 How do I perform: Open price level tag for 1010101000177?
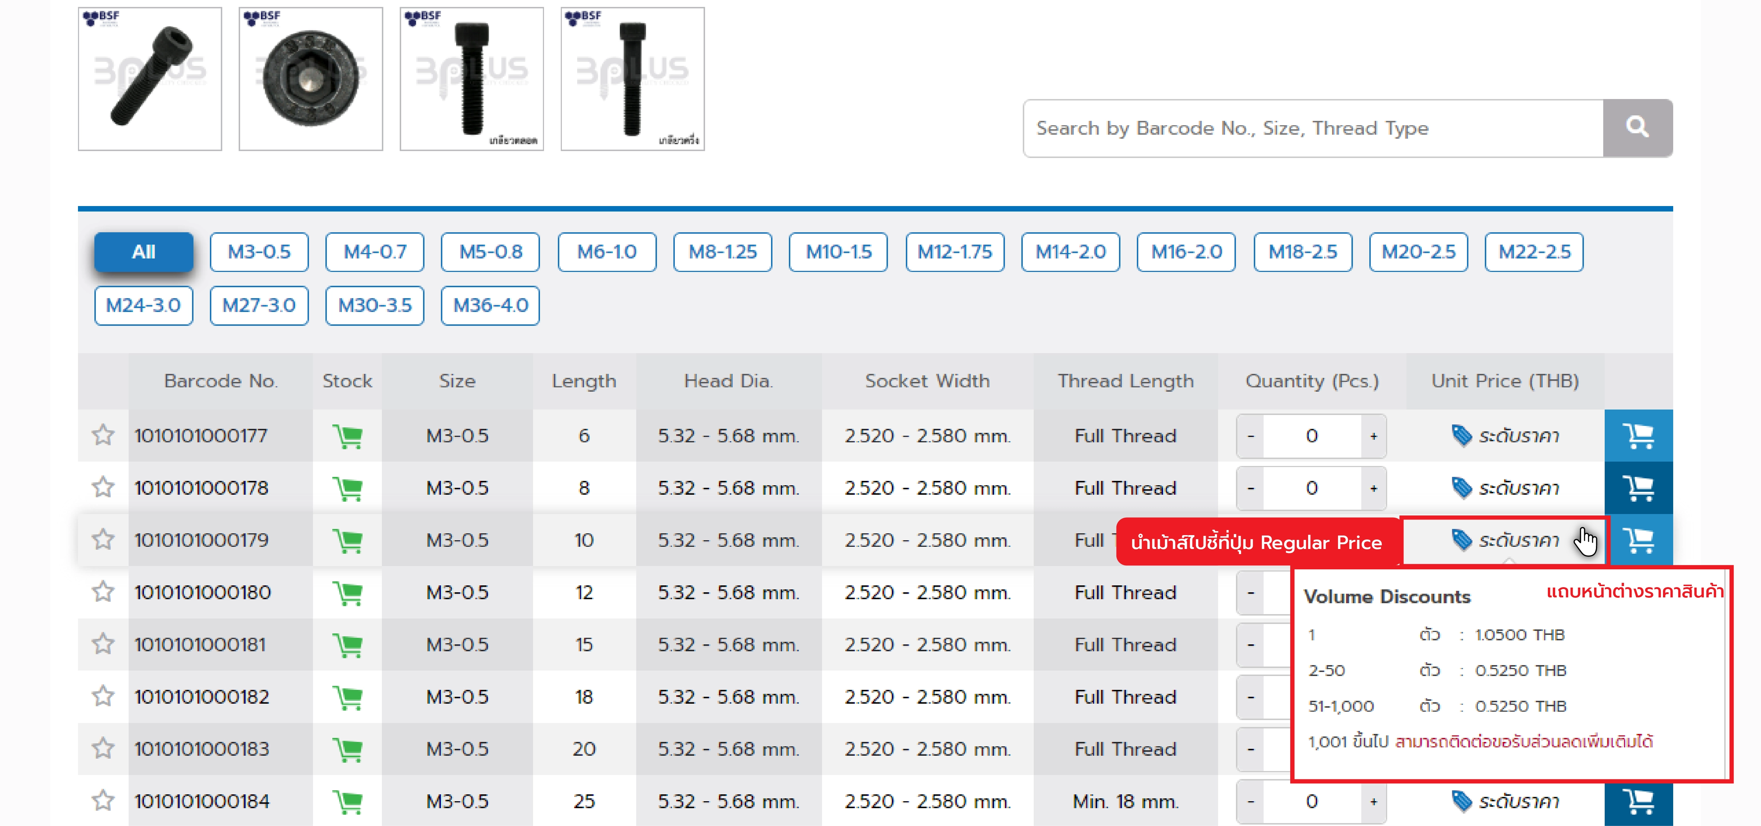[x=1504, y=435]
